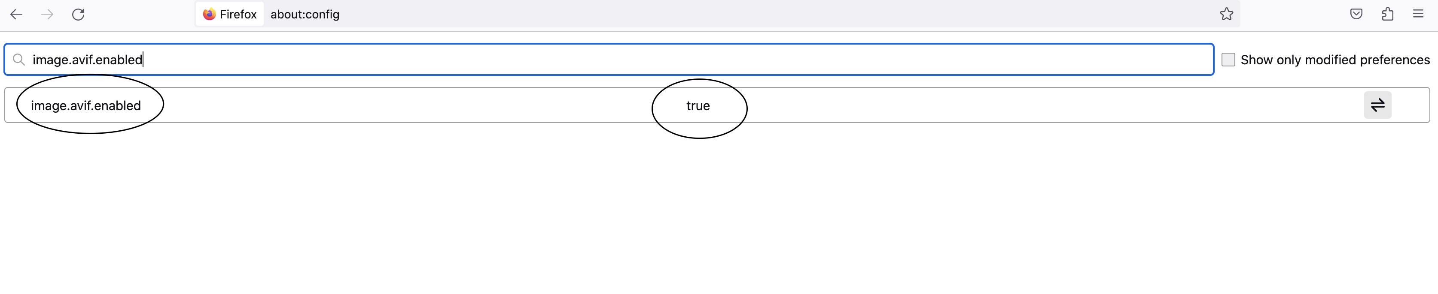
Task: Go back to the previous page
Action: tap(17, 15)
